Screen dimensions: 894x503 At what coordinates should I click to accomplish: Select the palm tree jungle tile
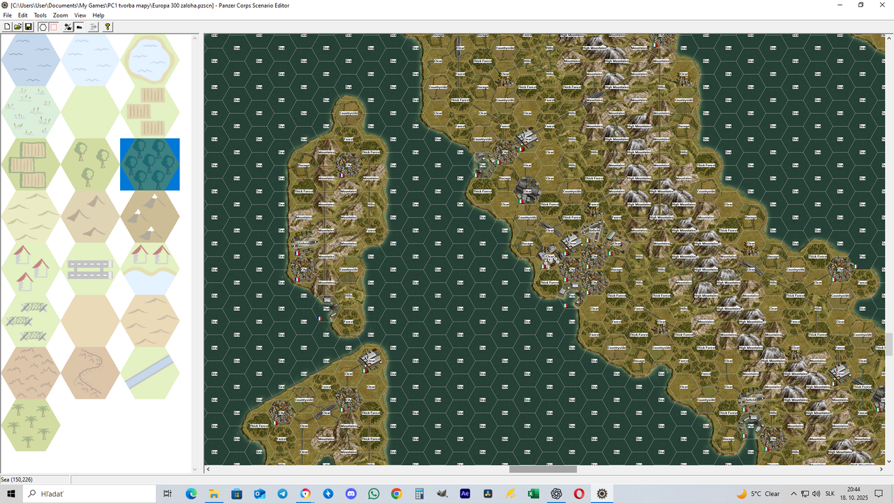click(x=31, y=425)
